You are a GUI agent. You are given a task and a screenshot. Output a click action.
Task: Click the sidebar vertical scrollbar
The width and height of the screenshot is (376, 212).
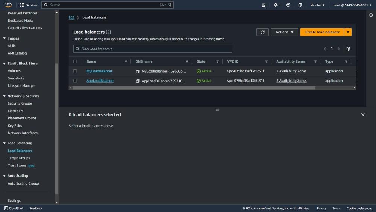click(57, 128)
